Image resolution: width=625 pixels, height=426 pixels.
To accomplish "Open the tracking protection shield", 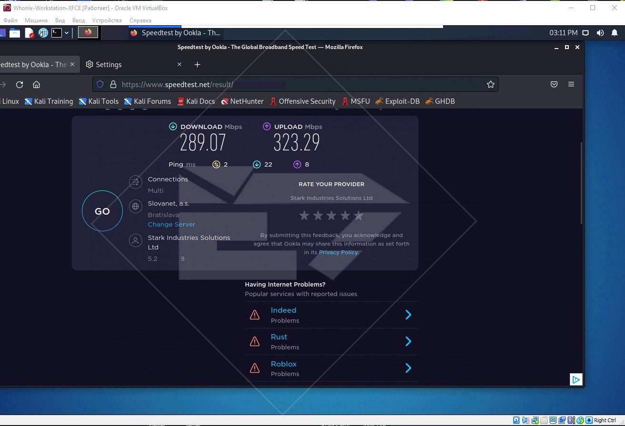I will [x=100, y=84].
